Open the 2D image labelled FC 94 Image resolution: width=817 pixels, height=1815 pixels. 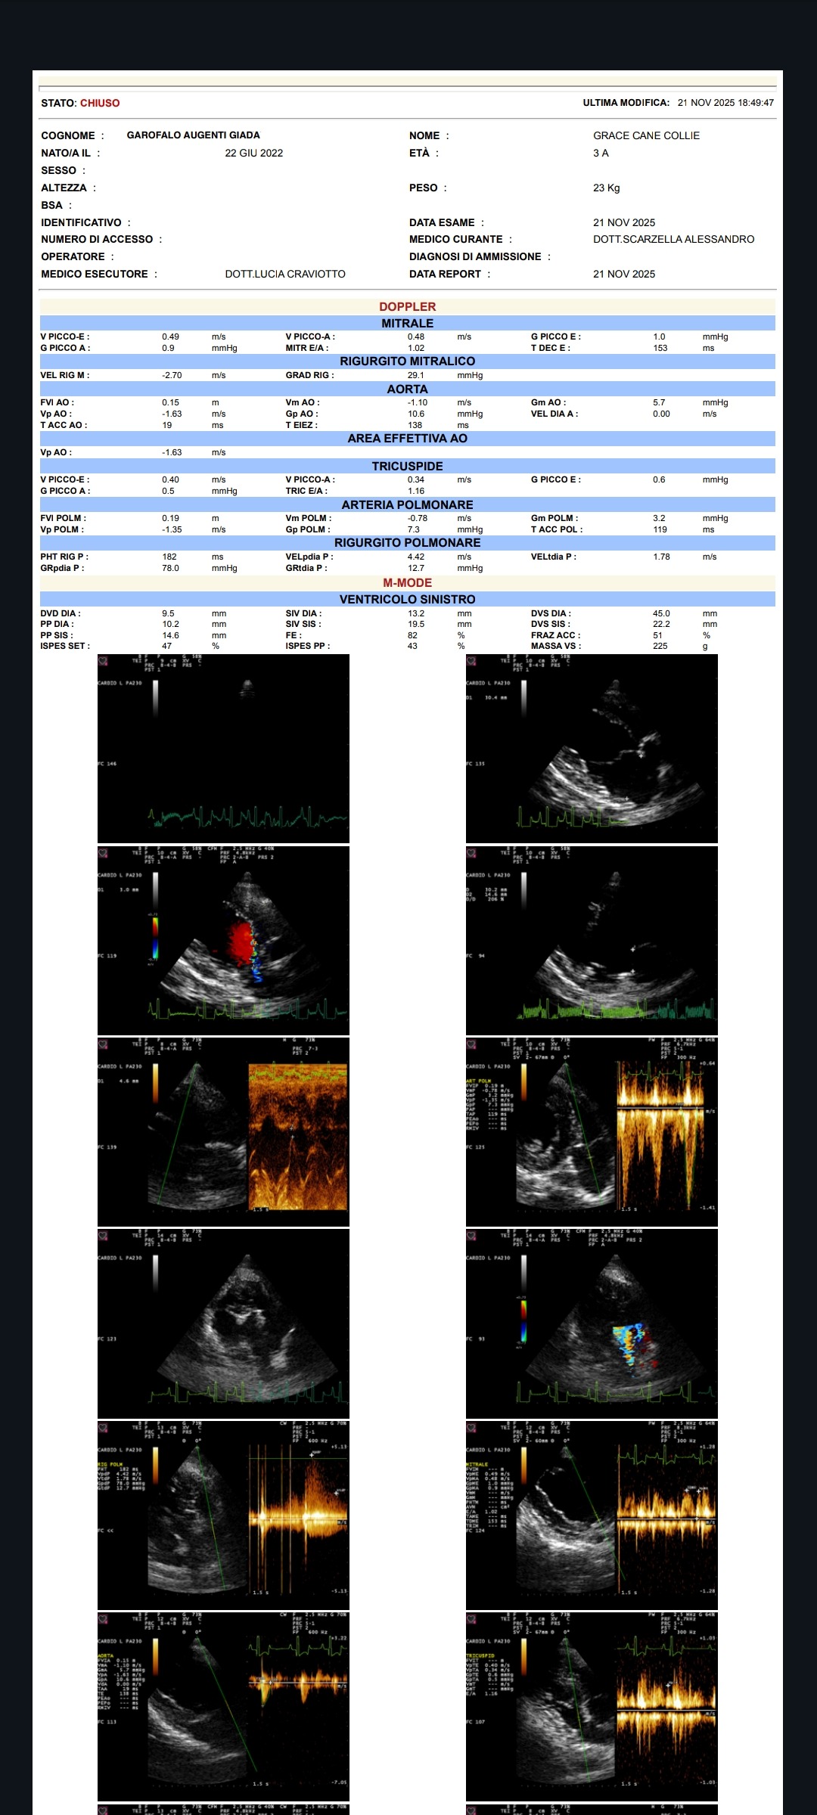pyautogui.click(x=592, y=940)
